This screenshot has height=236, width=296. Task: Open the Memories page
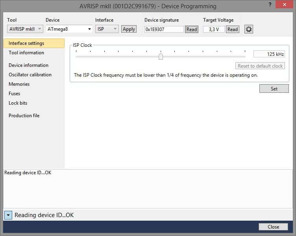[x=19, y=84]
